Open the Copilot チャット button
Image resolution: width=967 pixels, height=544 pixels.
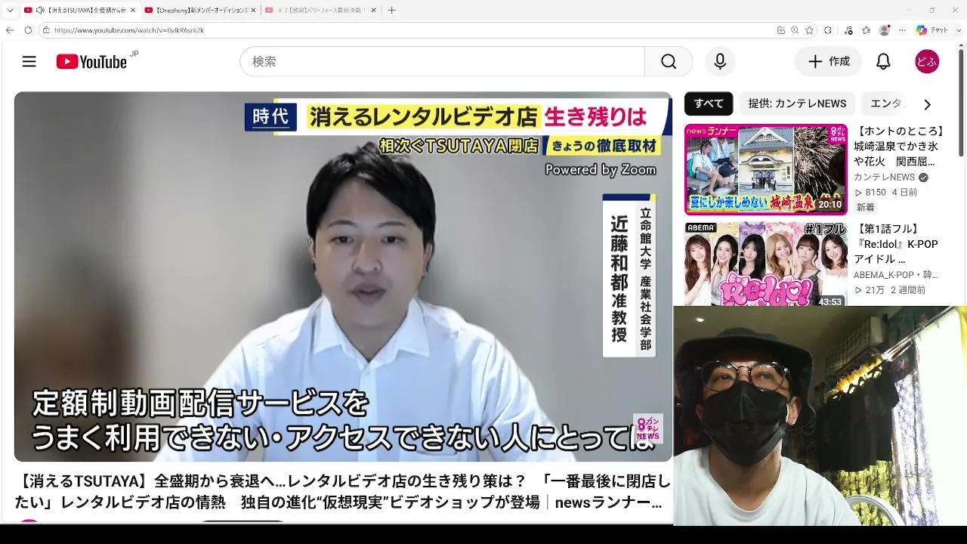tap(931, 30)
